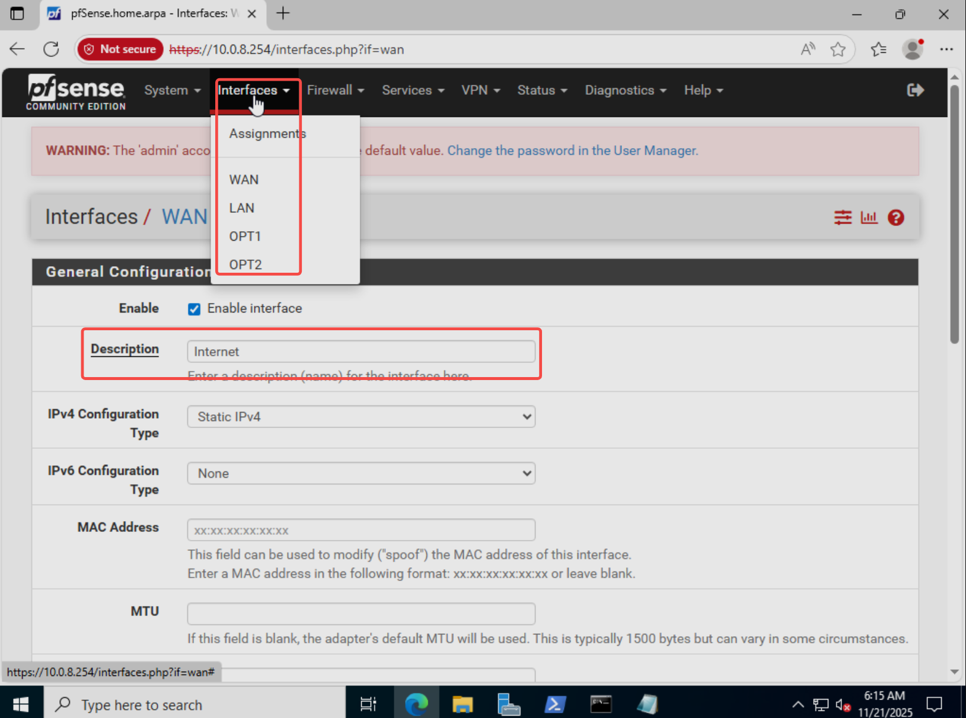Open PowerShell from taskbar
966x718 pixels.
pos(554,704)
